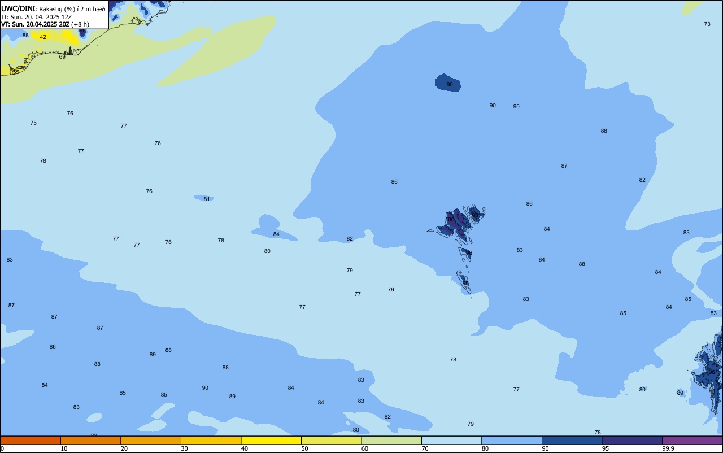Pick the 40–50 yellow legend swatch
The height and width of the screenshot is (453, 723).
point(271,440)
